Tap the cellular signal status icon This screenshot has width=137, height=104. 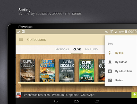pos(116,31)
